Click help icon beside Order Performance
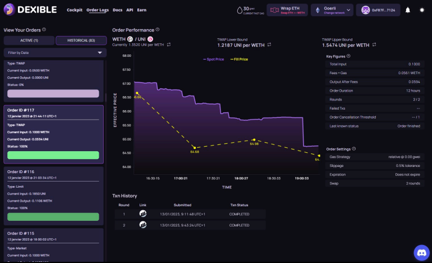432x263 pixels. [x=158, y=30]
